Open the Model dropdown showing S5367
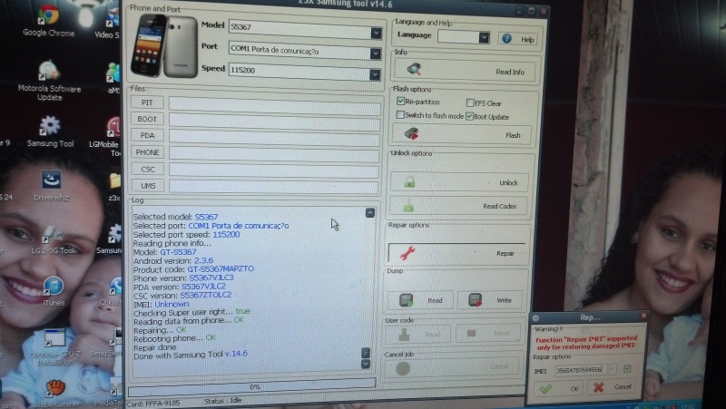The height and width of the screenshot is (409, 726). (x=376, y=33)
